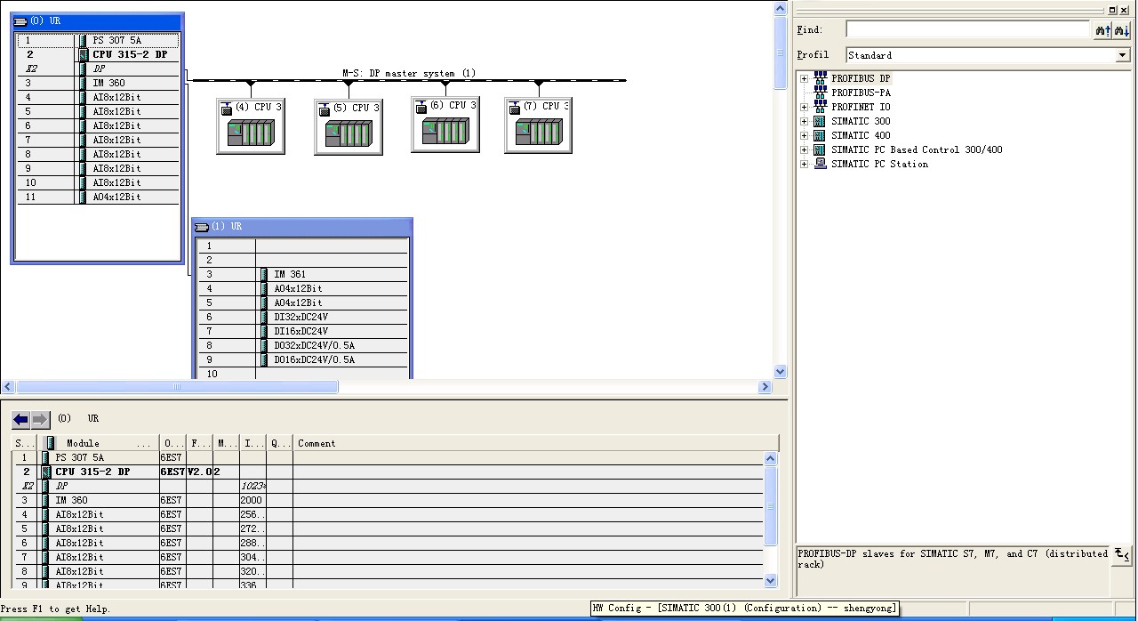Open the Profil dropdown showing Standard
The width and height of the screenshot is (1138, 621).
click(1123, 55)
